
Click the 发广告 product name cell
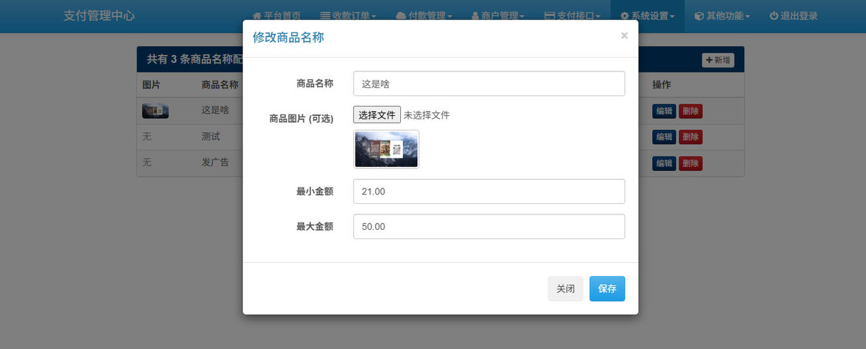(215, 163)
